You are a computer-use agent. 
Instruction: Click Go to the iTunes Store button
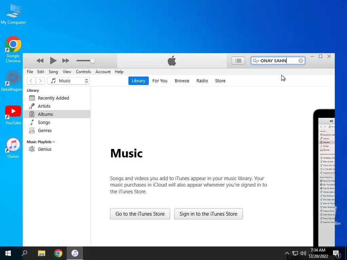(x=140, y=214)
